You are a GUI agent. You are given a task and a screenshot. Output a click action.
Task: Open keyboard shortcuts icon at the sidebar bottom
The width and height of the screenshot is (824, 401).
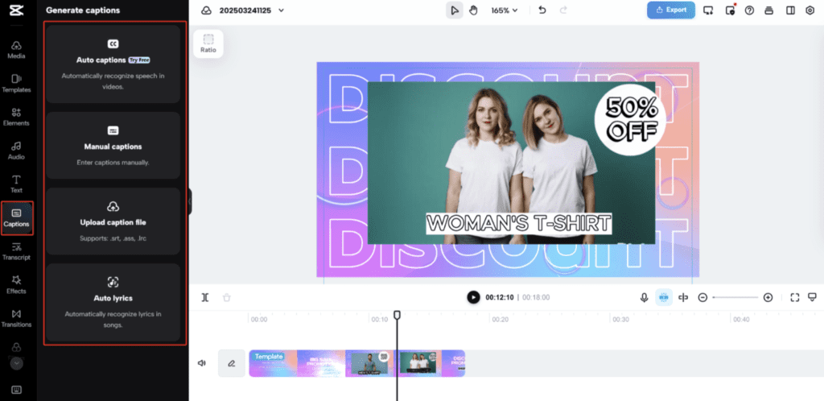(x=16, y=390)
